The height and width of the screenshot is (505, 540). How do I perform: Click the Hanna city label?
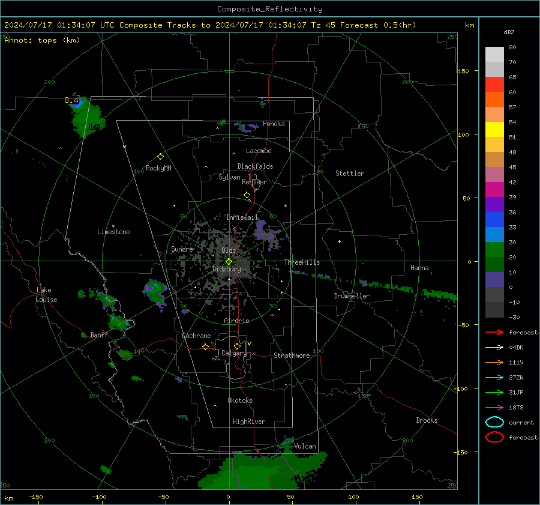[x=419, y=268]
